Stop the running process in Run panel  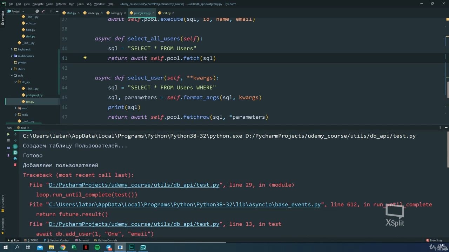(8, 140)
